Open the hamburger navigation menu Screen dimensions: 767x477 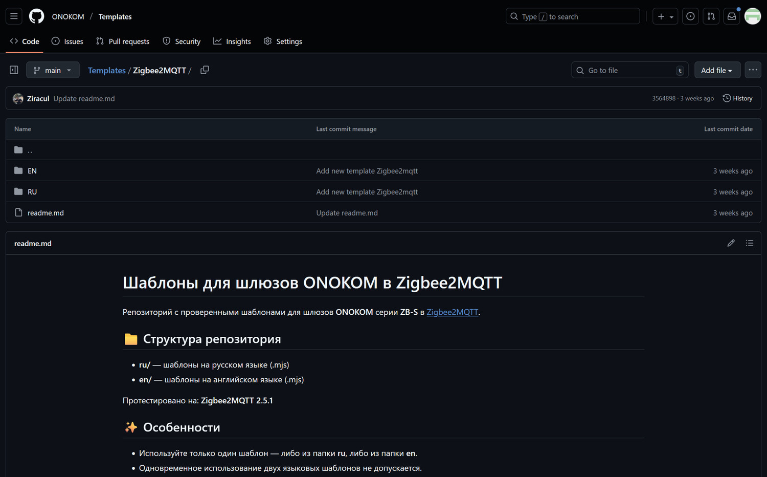[x=14, y=16]
